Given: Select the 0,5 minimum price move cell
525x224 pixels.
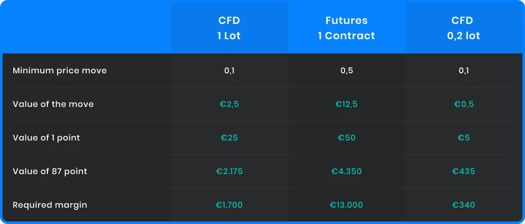Looking at the screenshot, I should (347, 71).
